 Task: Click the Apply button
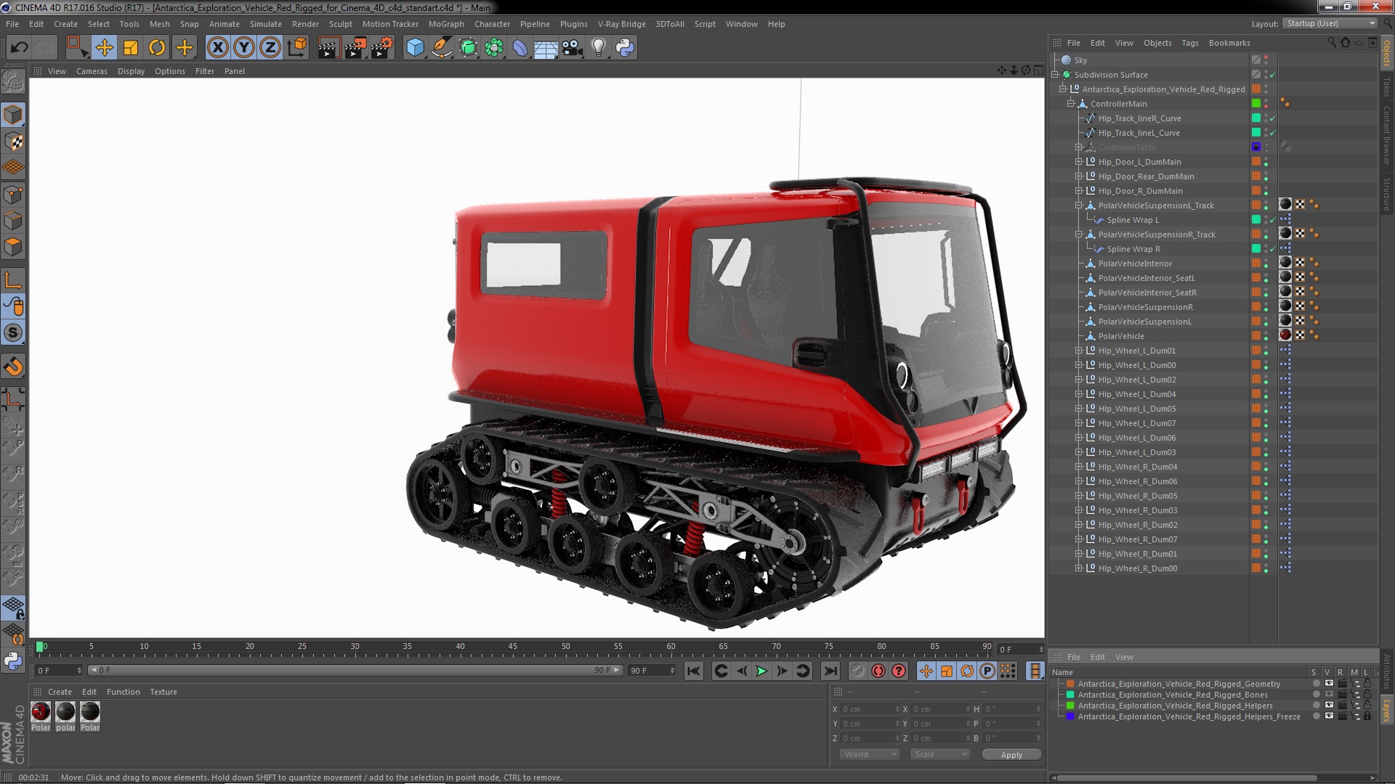tap(1011, 755)
